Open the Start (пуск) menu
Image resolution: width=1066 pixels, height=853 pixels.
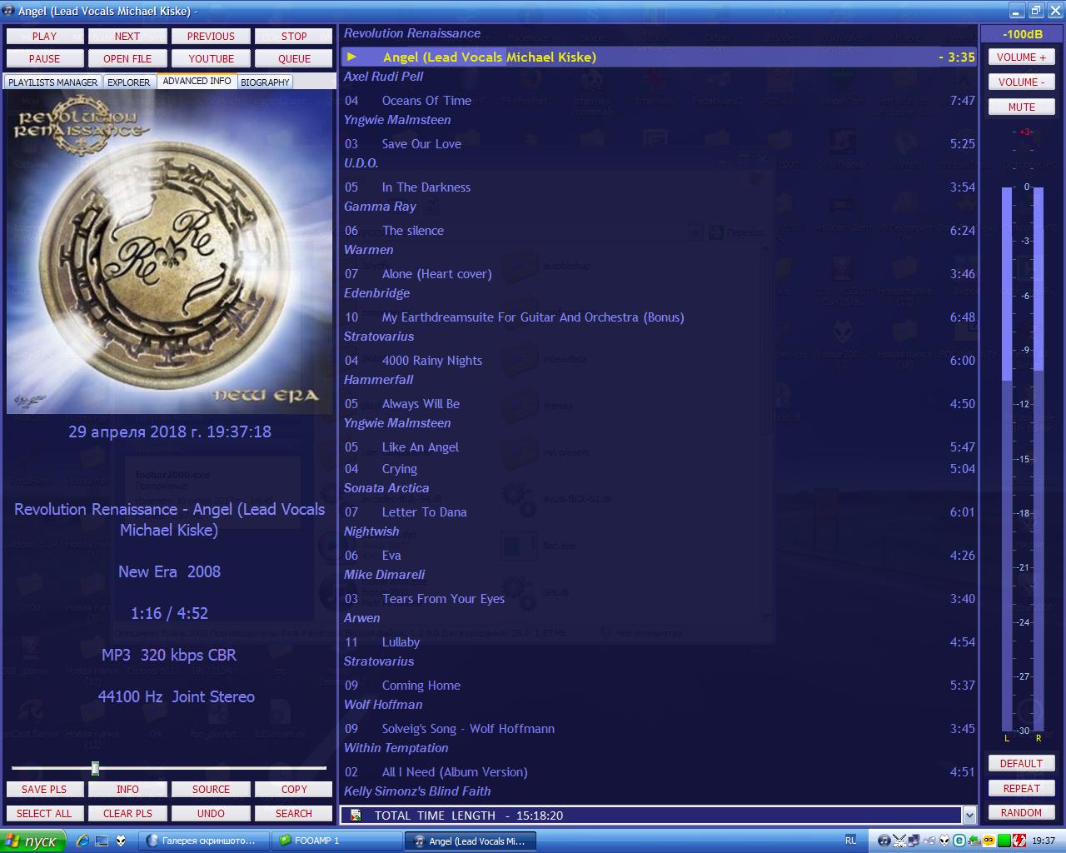pyautogui.click(x=32, y=841)
